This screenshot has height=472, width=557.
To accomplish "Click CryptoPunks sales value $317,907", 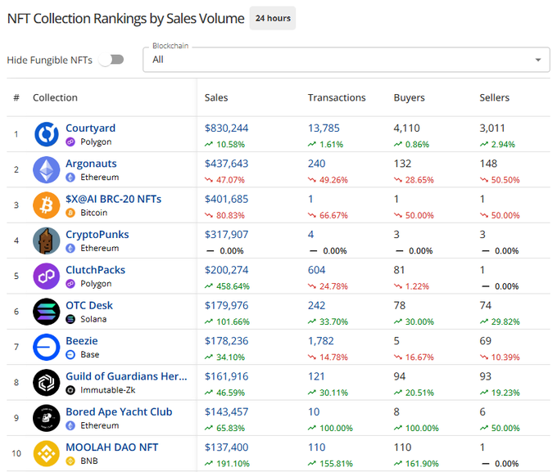I will click(227, 235).
